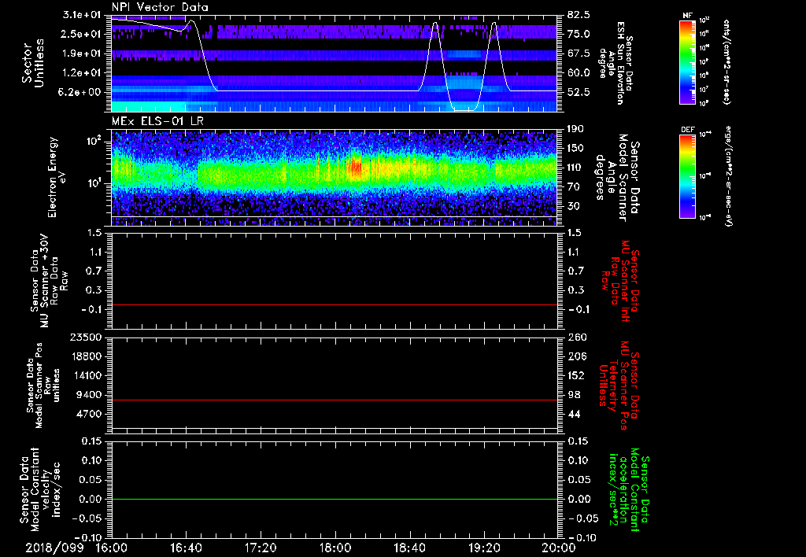Click the '2018/099' date label
Viewport: 806px width, 557px height.
(x=54, y=548)
